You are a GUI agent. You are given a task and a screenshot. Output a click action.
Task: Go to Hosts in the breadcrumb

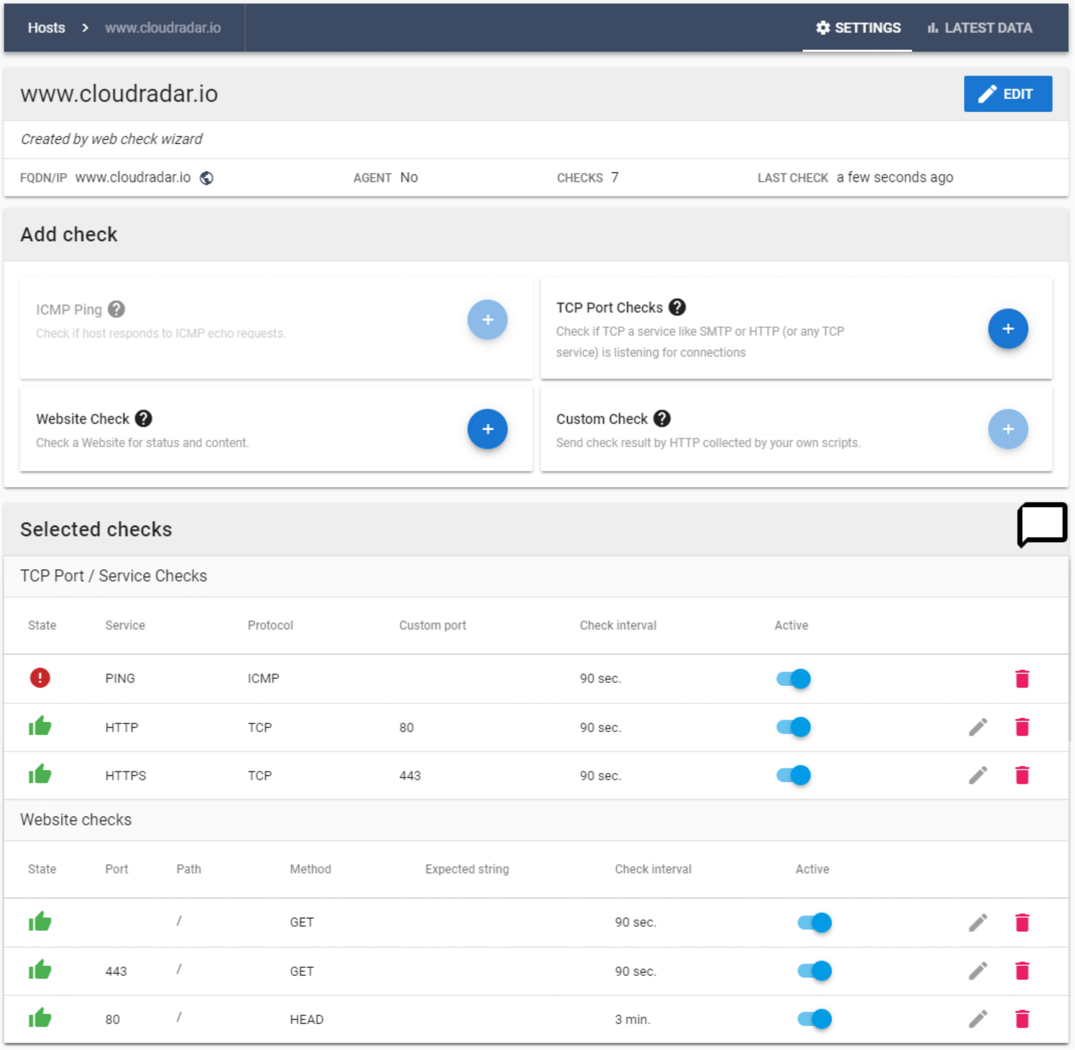(46, 28)
